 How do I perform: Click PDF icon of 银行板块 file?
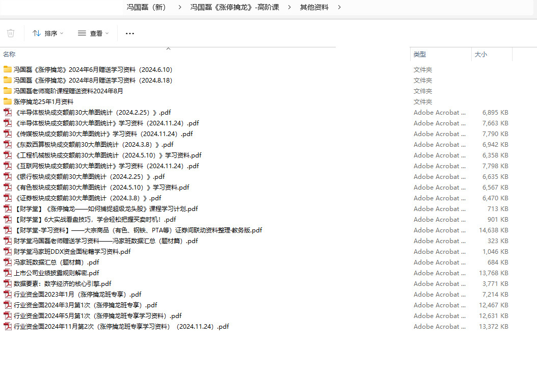tap(8, 176)
